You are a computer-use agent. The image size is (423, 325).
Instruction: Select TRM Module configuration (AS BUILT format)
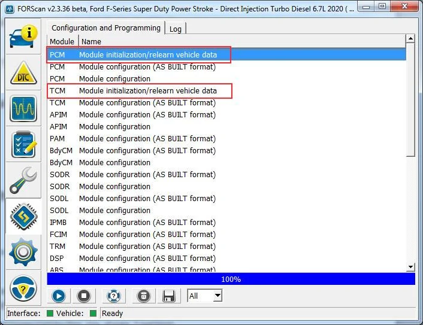click(226, 247)
